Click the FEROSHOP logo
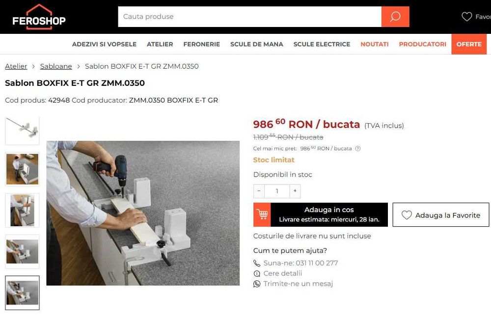491x325 pixels. tap(39, 17)
